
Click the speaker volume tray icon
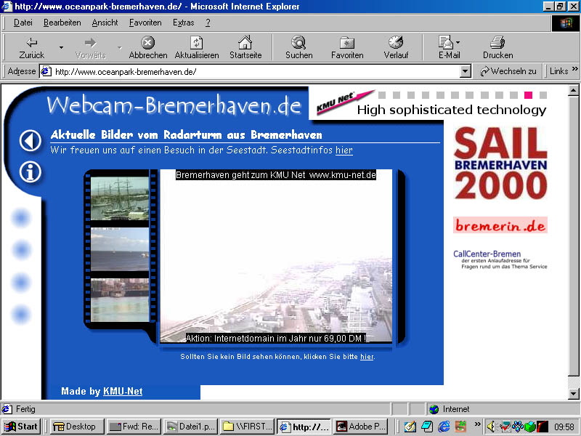pos(491,427)
